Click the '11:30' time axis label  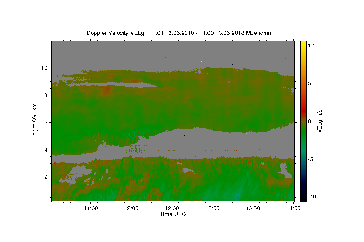tap(91, 208)
